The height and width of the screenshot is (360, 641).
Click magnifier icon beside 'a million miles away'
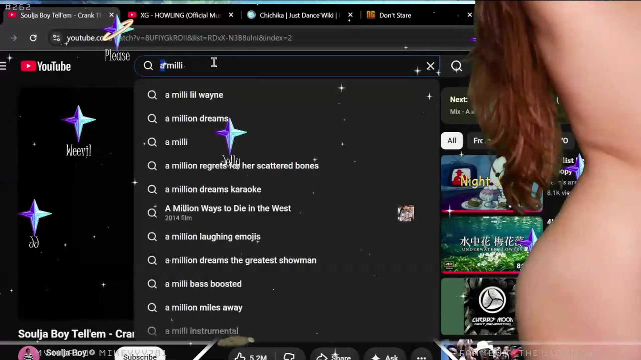point(152,308)
